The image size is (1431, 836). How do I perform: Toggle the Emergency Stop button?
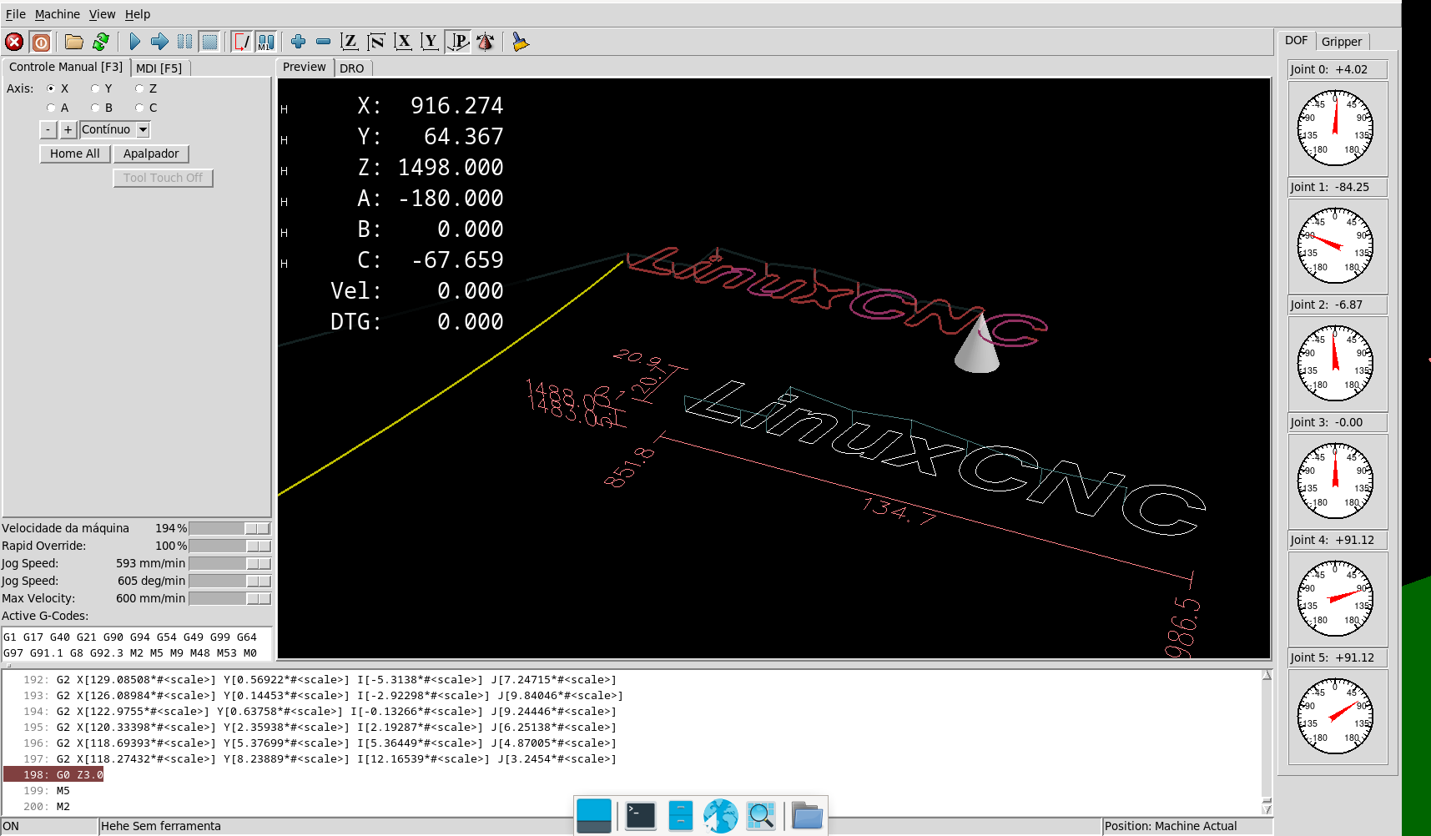pyautogui.click(x=14, y=42)
